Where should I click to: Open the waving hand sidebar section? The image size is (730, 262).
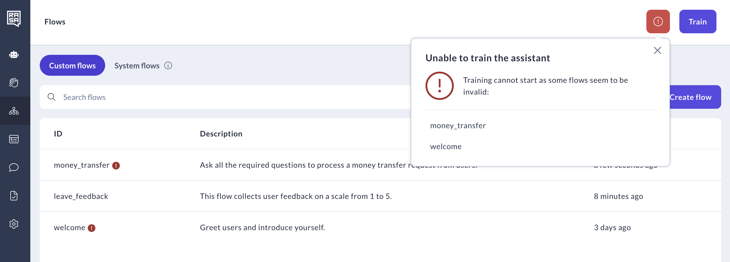pyautogui.click(x=14, y=83)
